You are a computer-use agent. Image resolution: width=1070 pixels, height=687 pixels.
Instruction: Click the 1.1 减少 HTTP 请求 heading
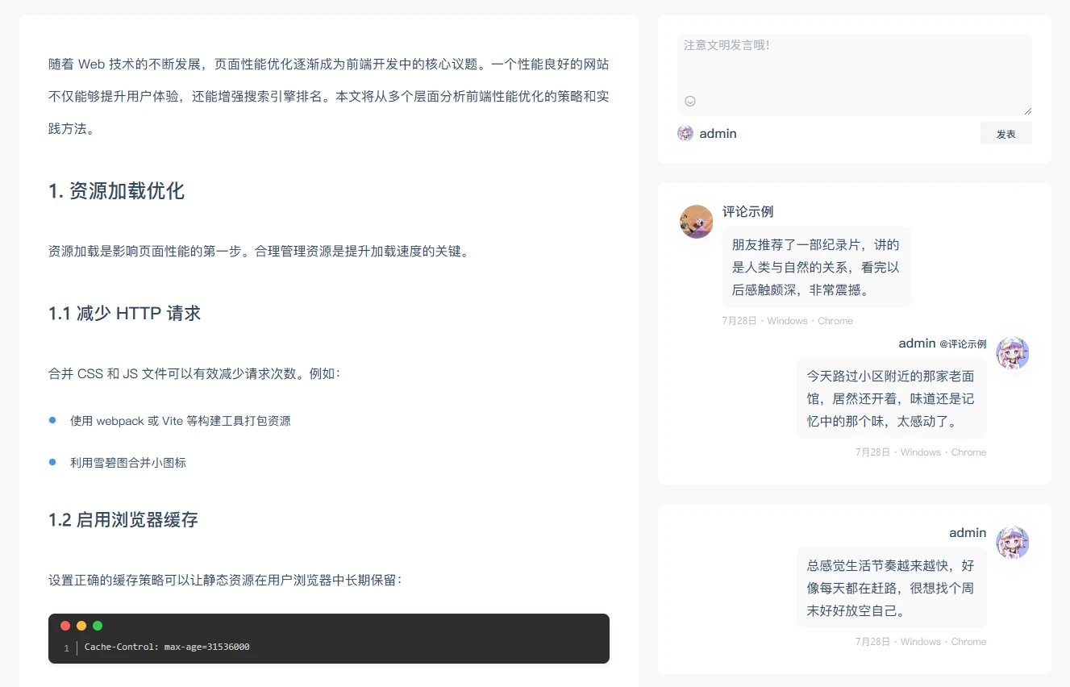point(124,314)
